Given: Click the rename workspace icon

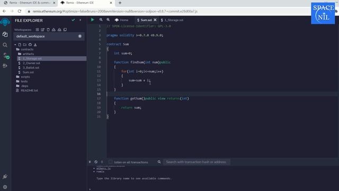Looking at the screenshot, I should pos(42,30).
